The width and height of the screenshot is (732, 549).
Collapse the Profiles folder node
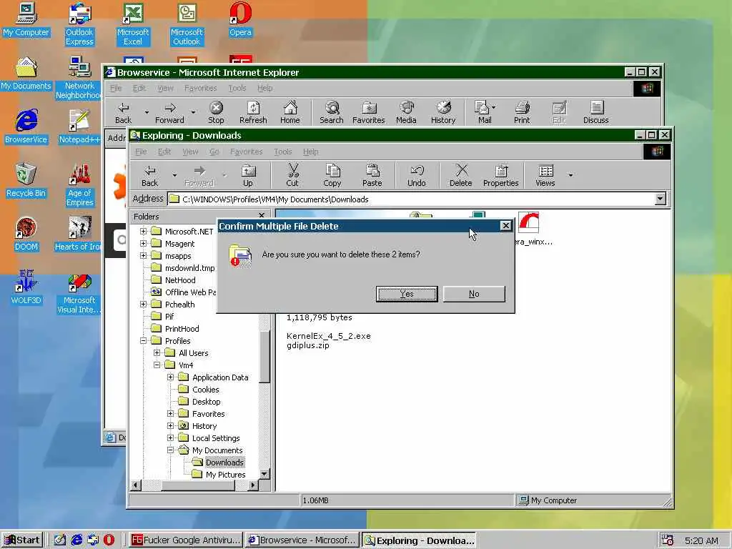pos(143,340)
